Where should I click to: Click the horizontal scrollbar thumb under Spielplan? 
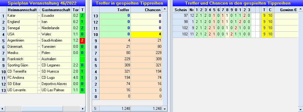pyautogui.click(x=42, y=109)
